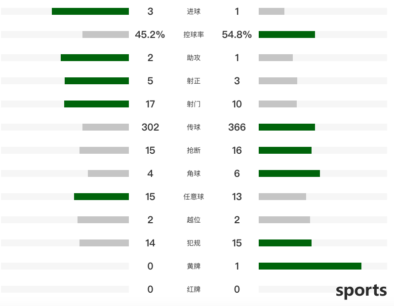Click the 任意球 label
The image size is (394, 306).
[x=194, y=197]
